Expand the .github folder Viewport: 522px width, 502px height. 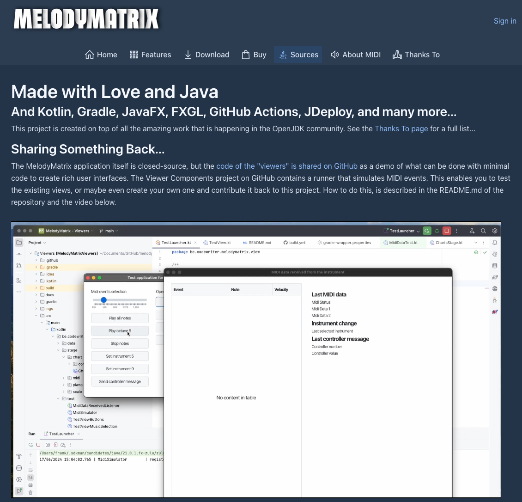click(x=36, y=260)
